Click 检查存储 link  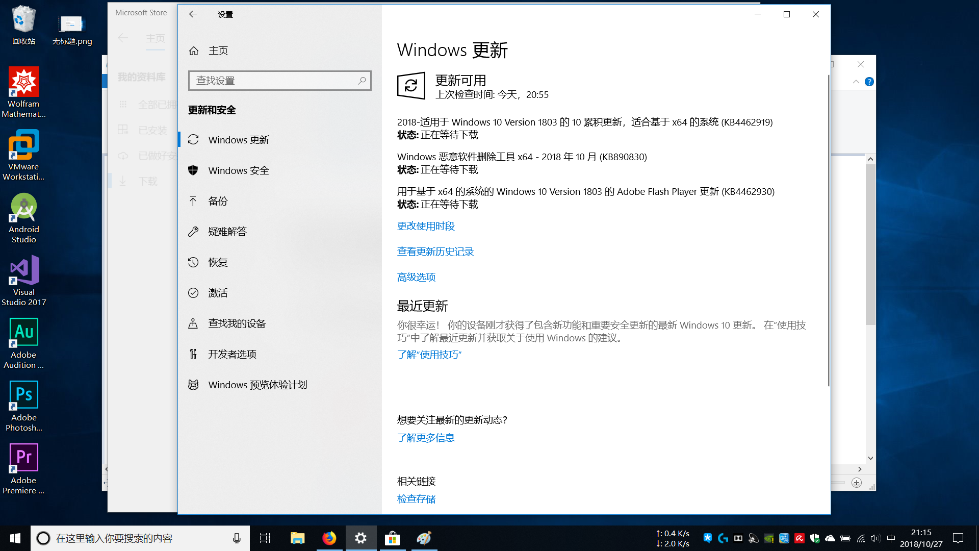[416, 499]
